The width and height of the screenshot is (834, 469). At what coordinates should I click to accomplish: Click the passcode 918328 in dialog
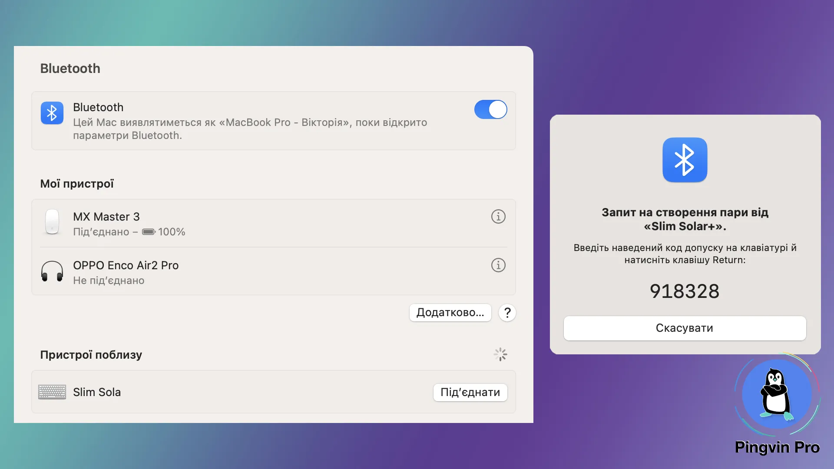(x=685, y=291)
